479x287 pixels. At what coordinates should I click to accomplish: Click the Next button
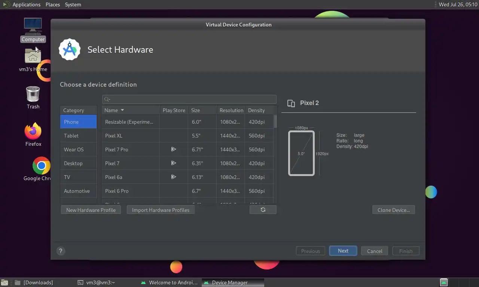click(343, 251)
